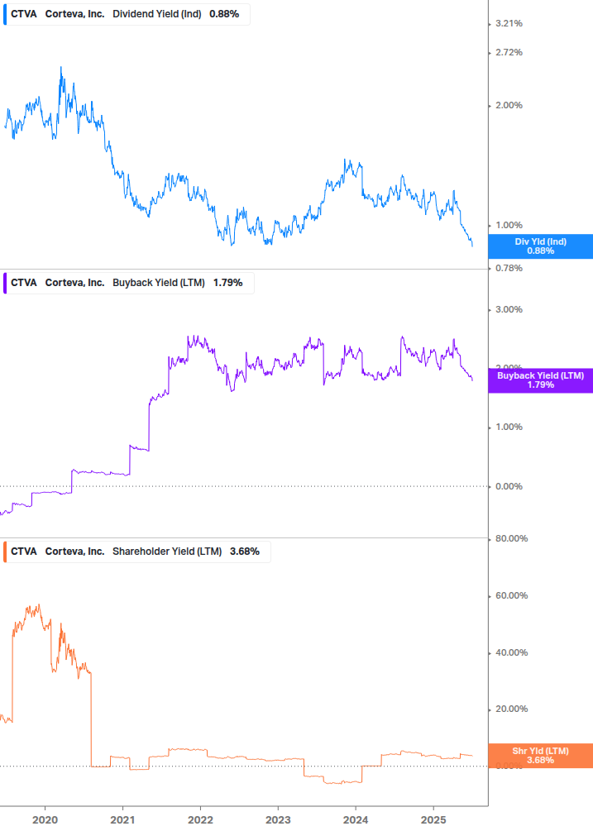Viewport: 593px width, 831px height.
Task: Click the 0.88% value in the dividend yield legend
Action: click(224, 14)
